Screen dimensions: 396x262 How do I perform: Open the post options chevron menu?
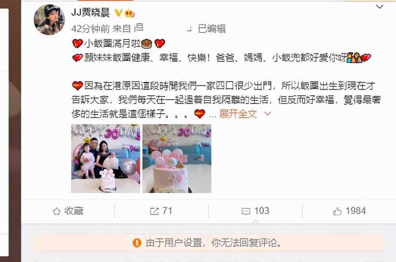coord(380,7)
